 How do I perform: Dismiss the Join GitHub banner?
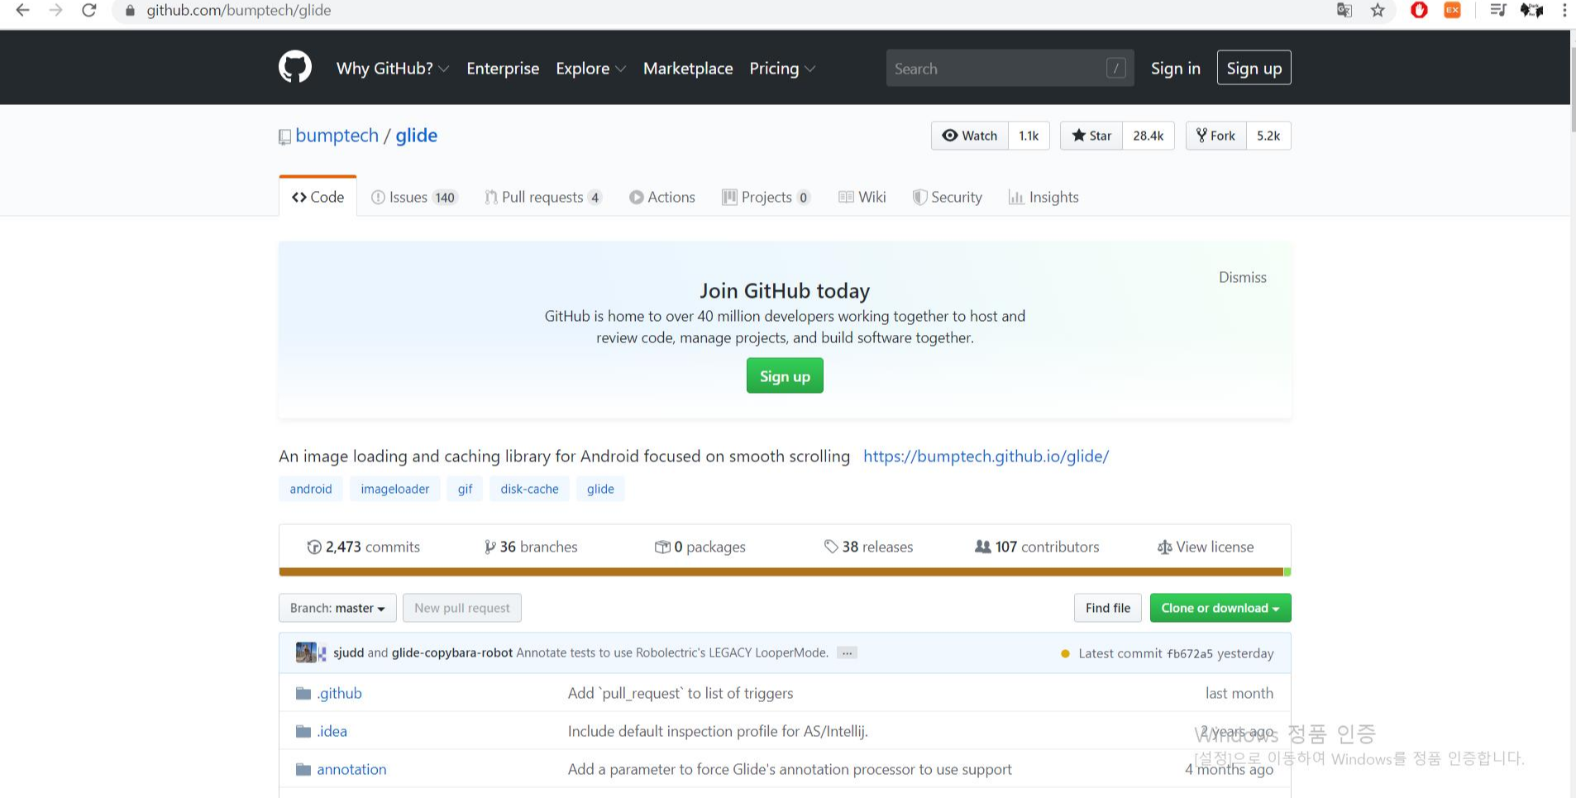pos(1242,277)
